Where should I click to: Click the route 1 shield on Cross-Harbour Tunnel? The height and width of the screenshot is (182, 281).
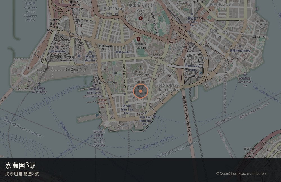190,139
